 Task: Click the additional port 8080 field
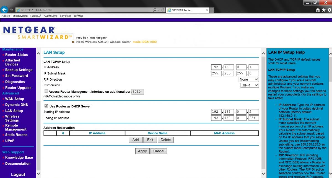[138, 92]
